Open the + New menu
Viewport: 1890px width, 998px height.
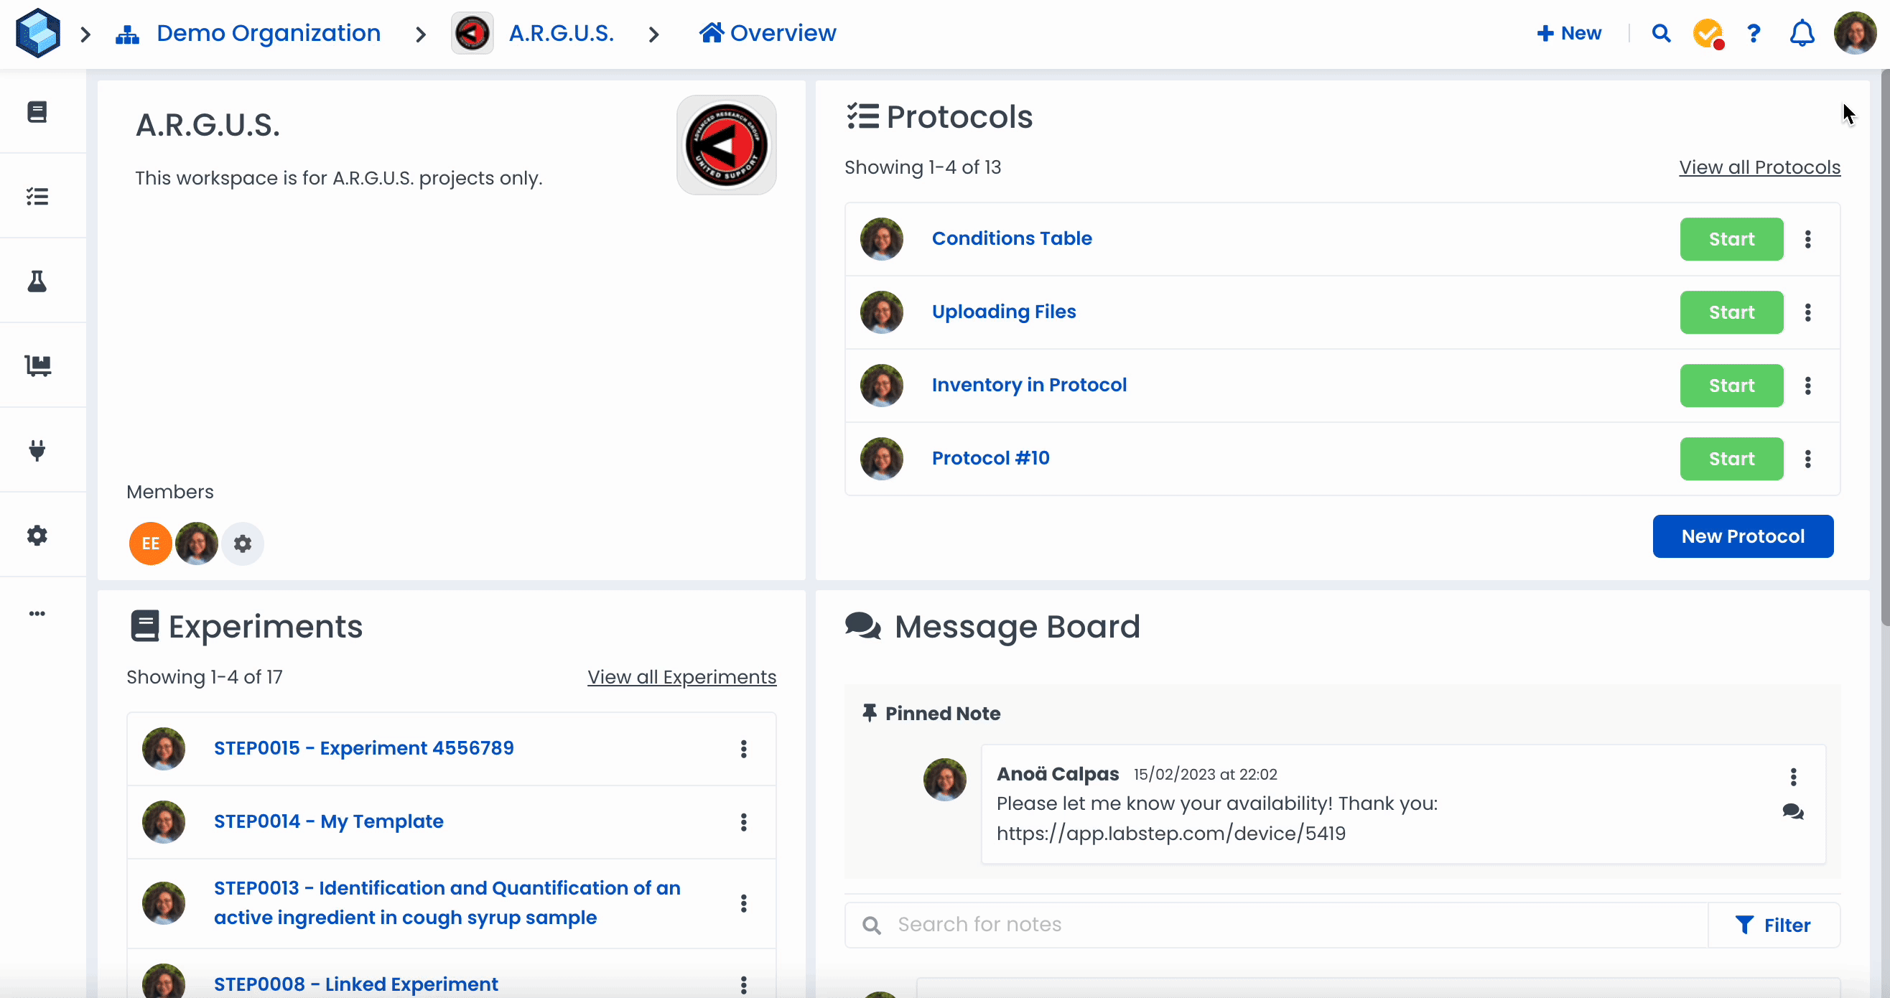[x=1568, y=33]
